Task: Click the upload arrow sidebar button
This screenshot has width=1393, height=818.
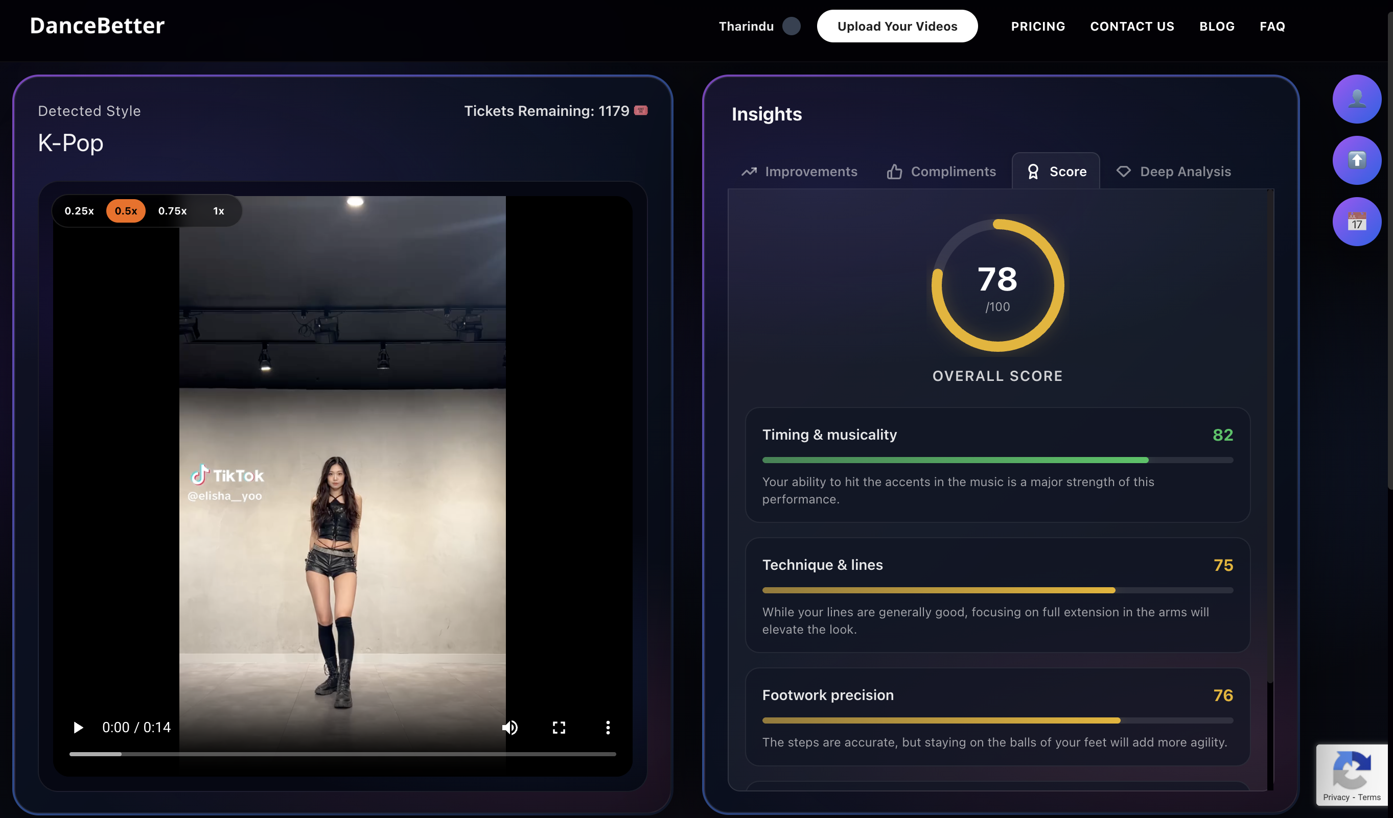Action: pos(1357,160)
